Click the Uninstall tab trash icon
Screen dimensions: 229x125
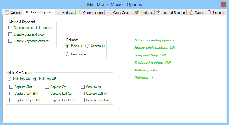tap(209, 13)
